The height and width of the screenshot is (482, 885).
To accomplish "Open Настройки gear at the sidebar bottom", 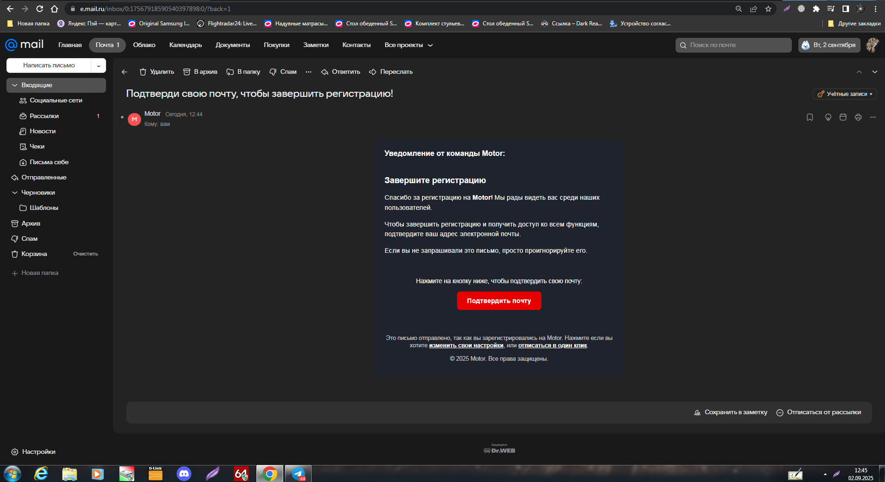I will click(x=33, y=452).
